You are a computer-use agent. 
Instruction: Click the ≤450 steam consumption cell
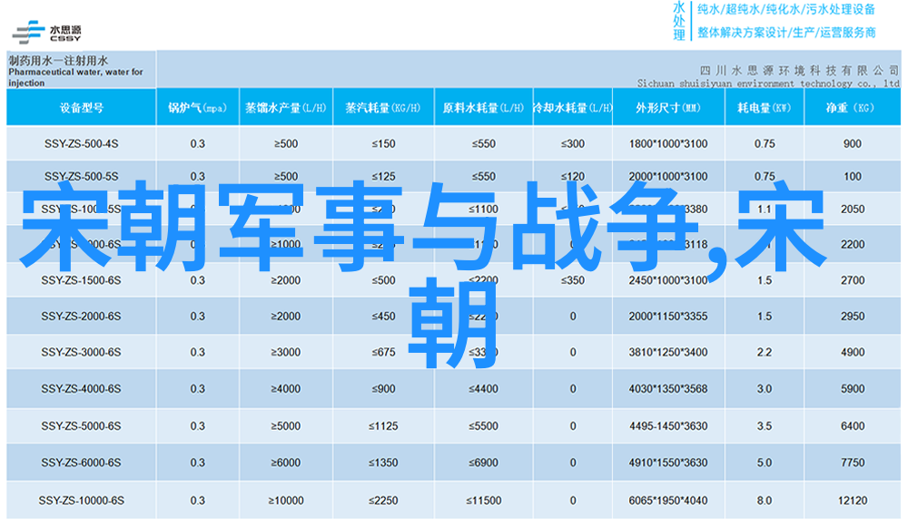coord(383,317)
